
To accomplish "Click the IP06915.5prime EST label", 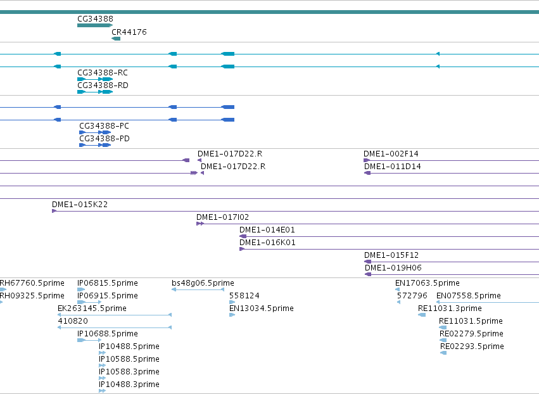I will pos(108,296).
